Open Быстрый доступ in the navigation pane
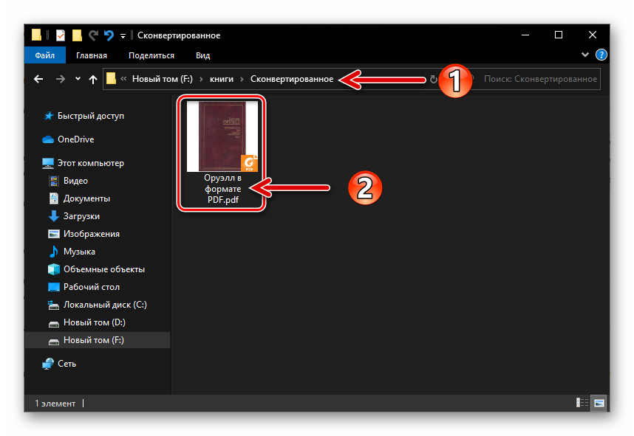The height and width of the screenshot is (436, 634). tap(91, 116)
